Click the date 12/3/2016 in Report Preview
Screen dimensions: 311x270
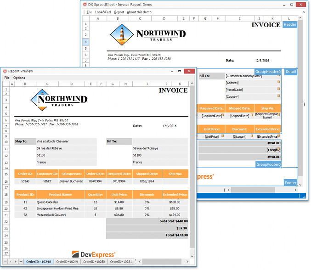pyautogui.click(x=170, y=126)
